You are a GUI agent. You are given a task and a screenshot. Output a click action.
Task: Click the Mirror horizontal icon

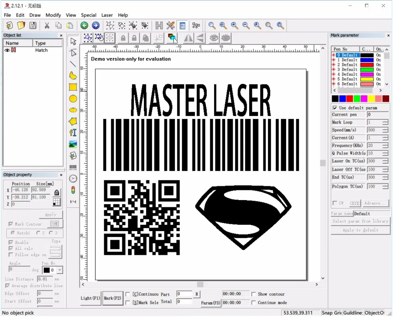point(188,38)
